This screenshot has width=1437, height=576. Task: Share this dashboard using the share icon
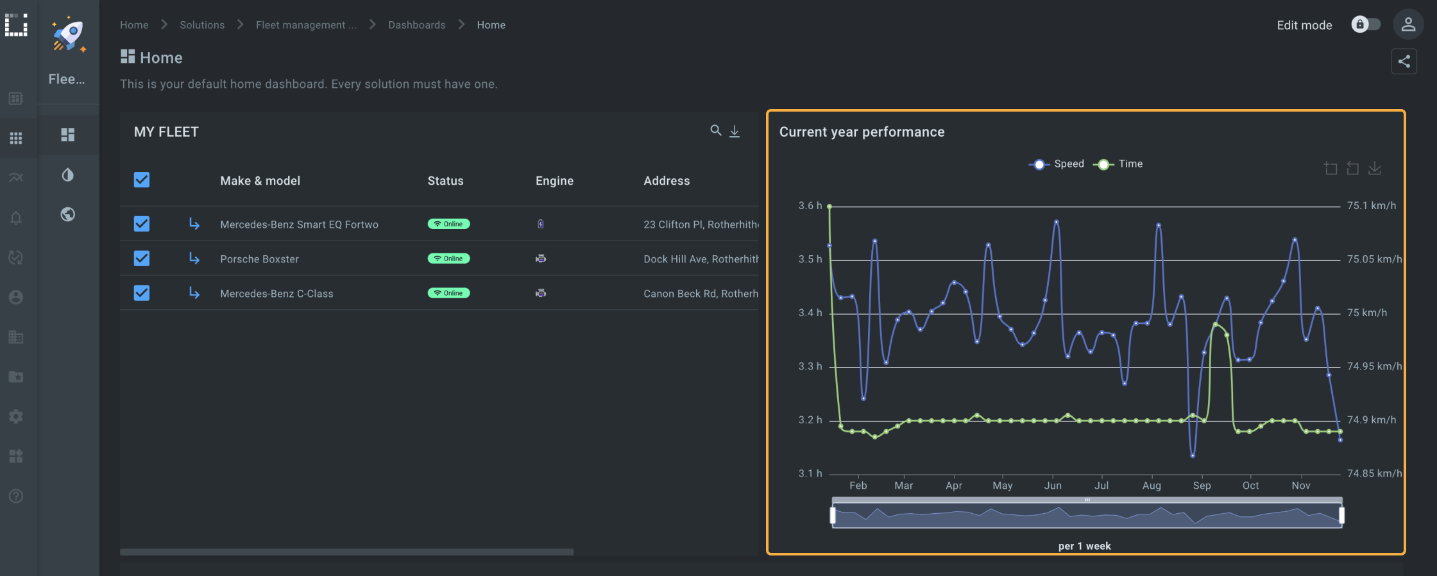(1404, 62)
